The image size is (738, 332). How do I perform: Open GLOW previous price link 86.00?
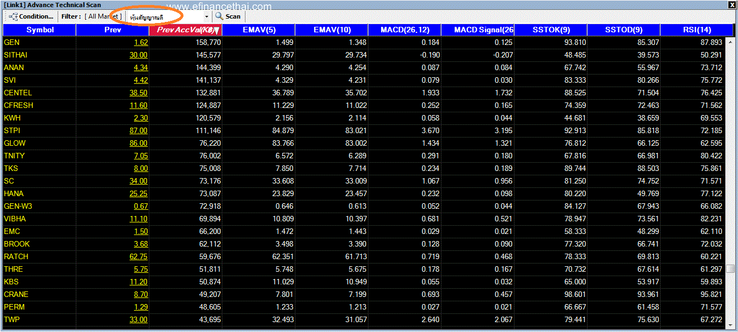click(x=138, y=143)
